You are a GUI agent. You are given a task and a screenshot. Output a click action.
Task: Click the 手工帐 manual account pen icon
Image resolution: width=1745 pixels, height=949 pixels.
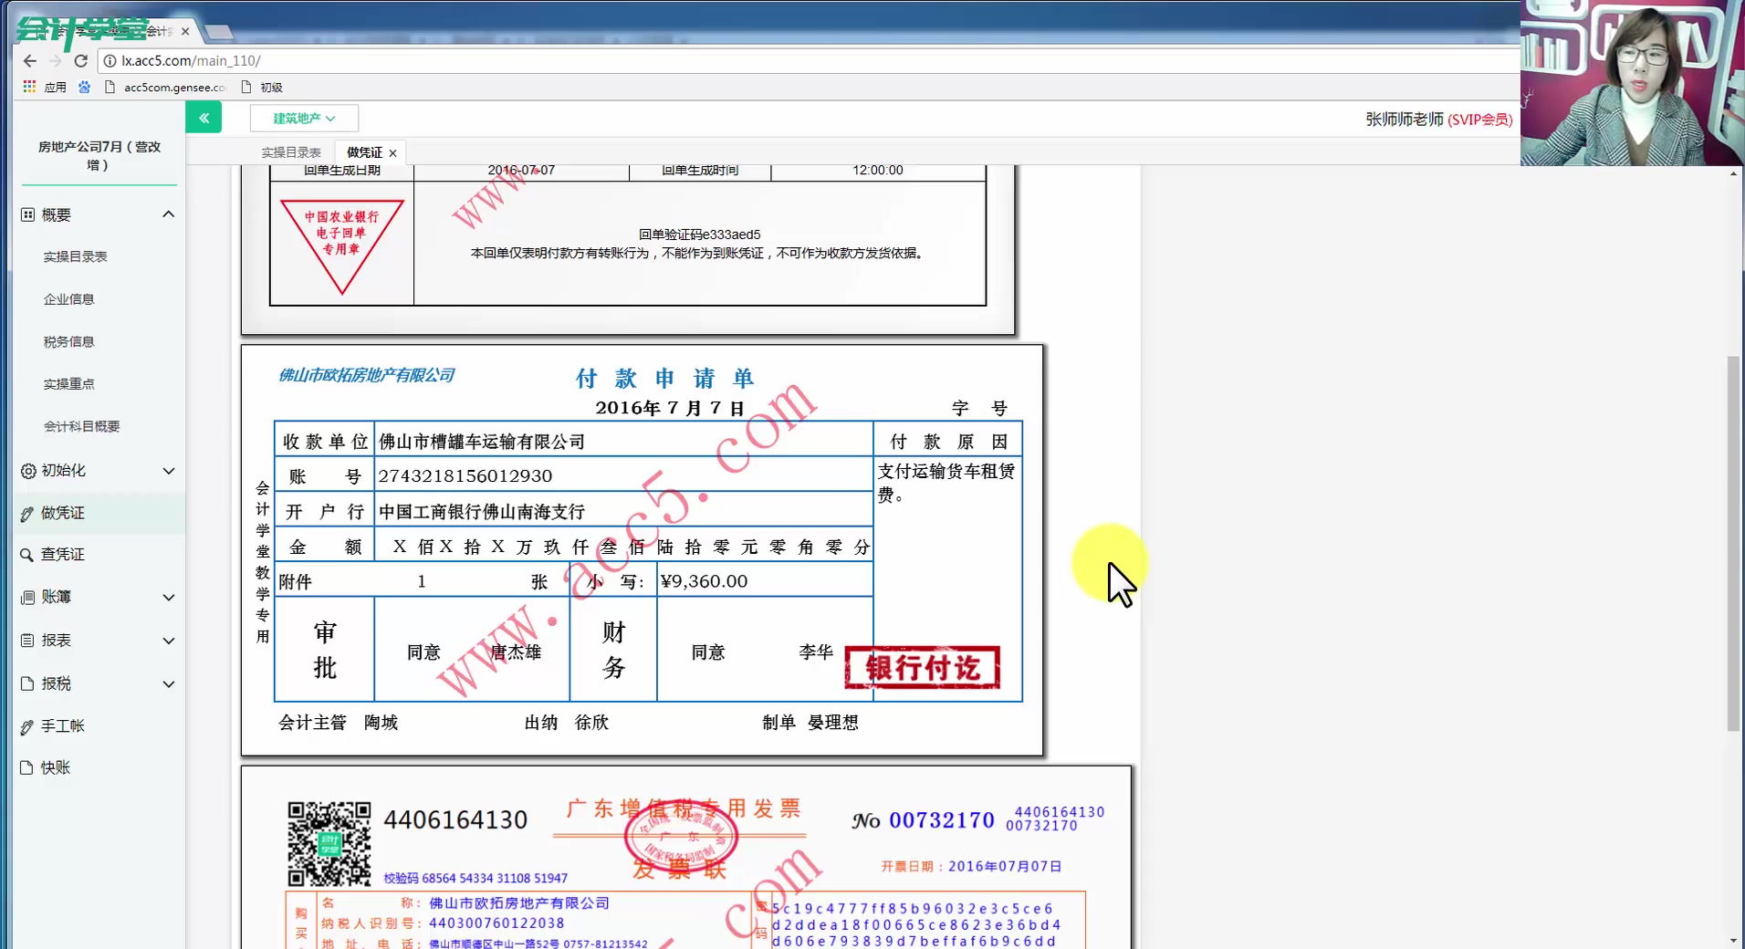click(x=27, y=725)
